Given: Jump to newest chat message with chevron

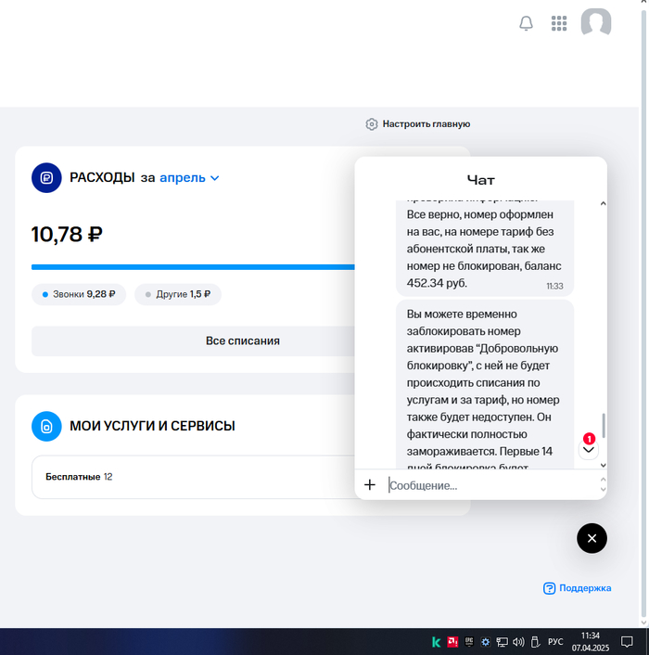Looking at the screenshot, I should [x=589, y=450].
